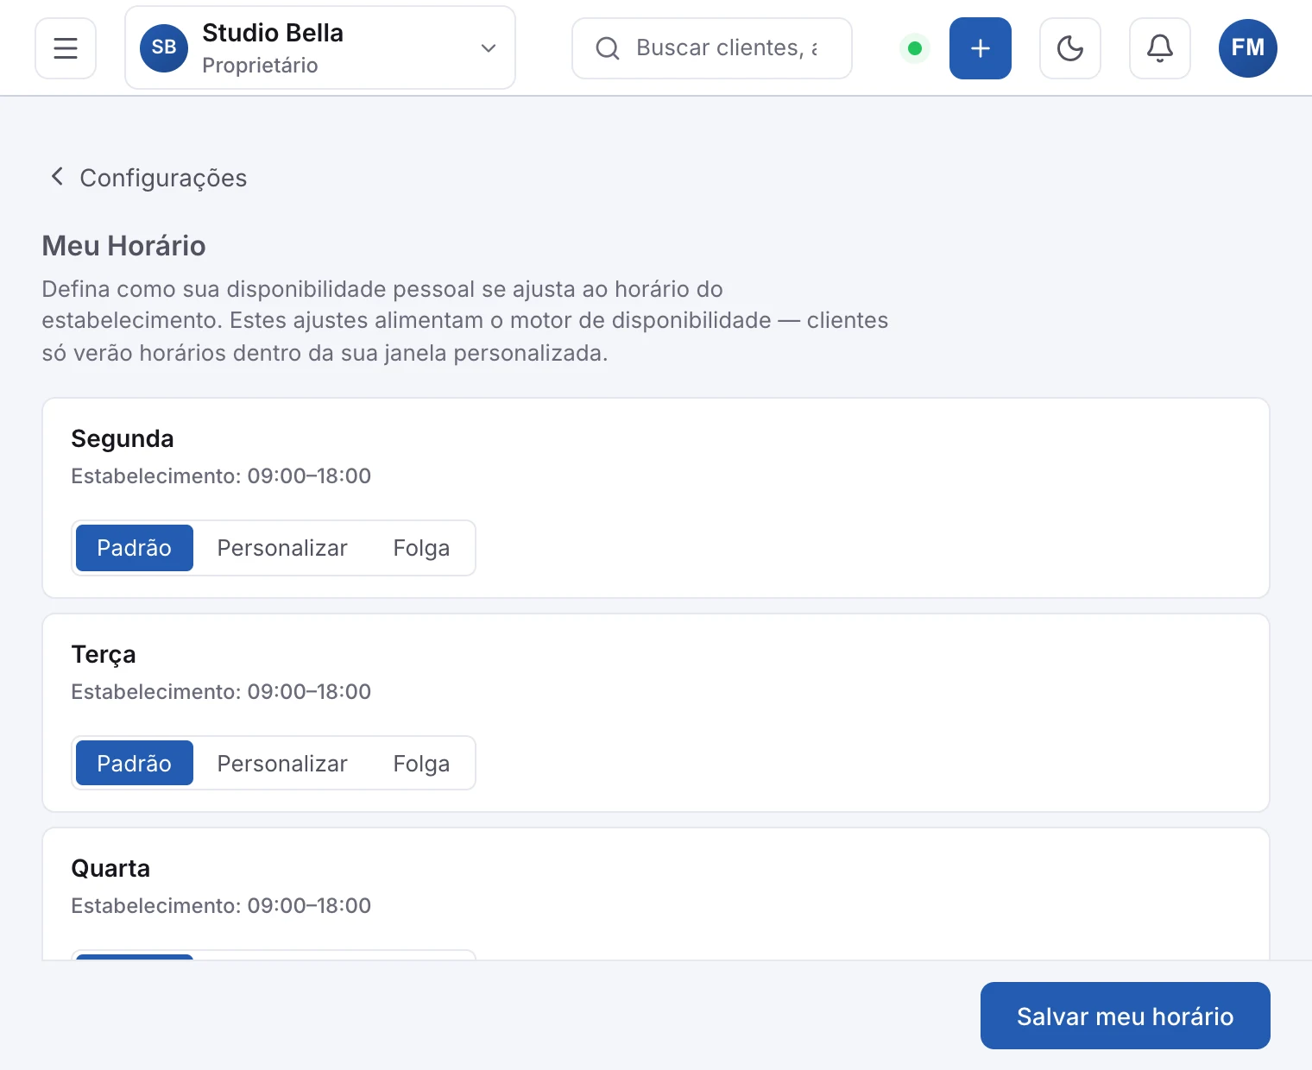Open notifications via the bell icon
Screen dimensions: 1312x1070
pos(1160,48)
